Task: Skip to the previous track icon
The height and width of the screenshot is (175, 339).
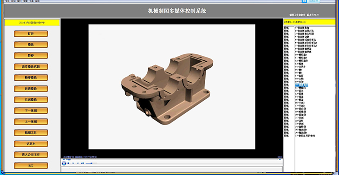Action: point(73,163)
